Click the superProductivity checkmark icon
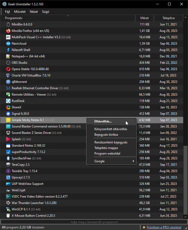Image resolution: width=188 pixels, height=230 pixels. pos(8,152)
